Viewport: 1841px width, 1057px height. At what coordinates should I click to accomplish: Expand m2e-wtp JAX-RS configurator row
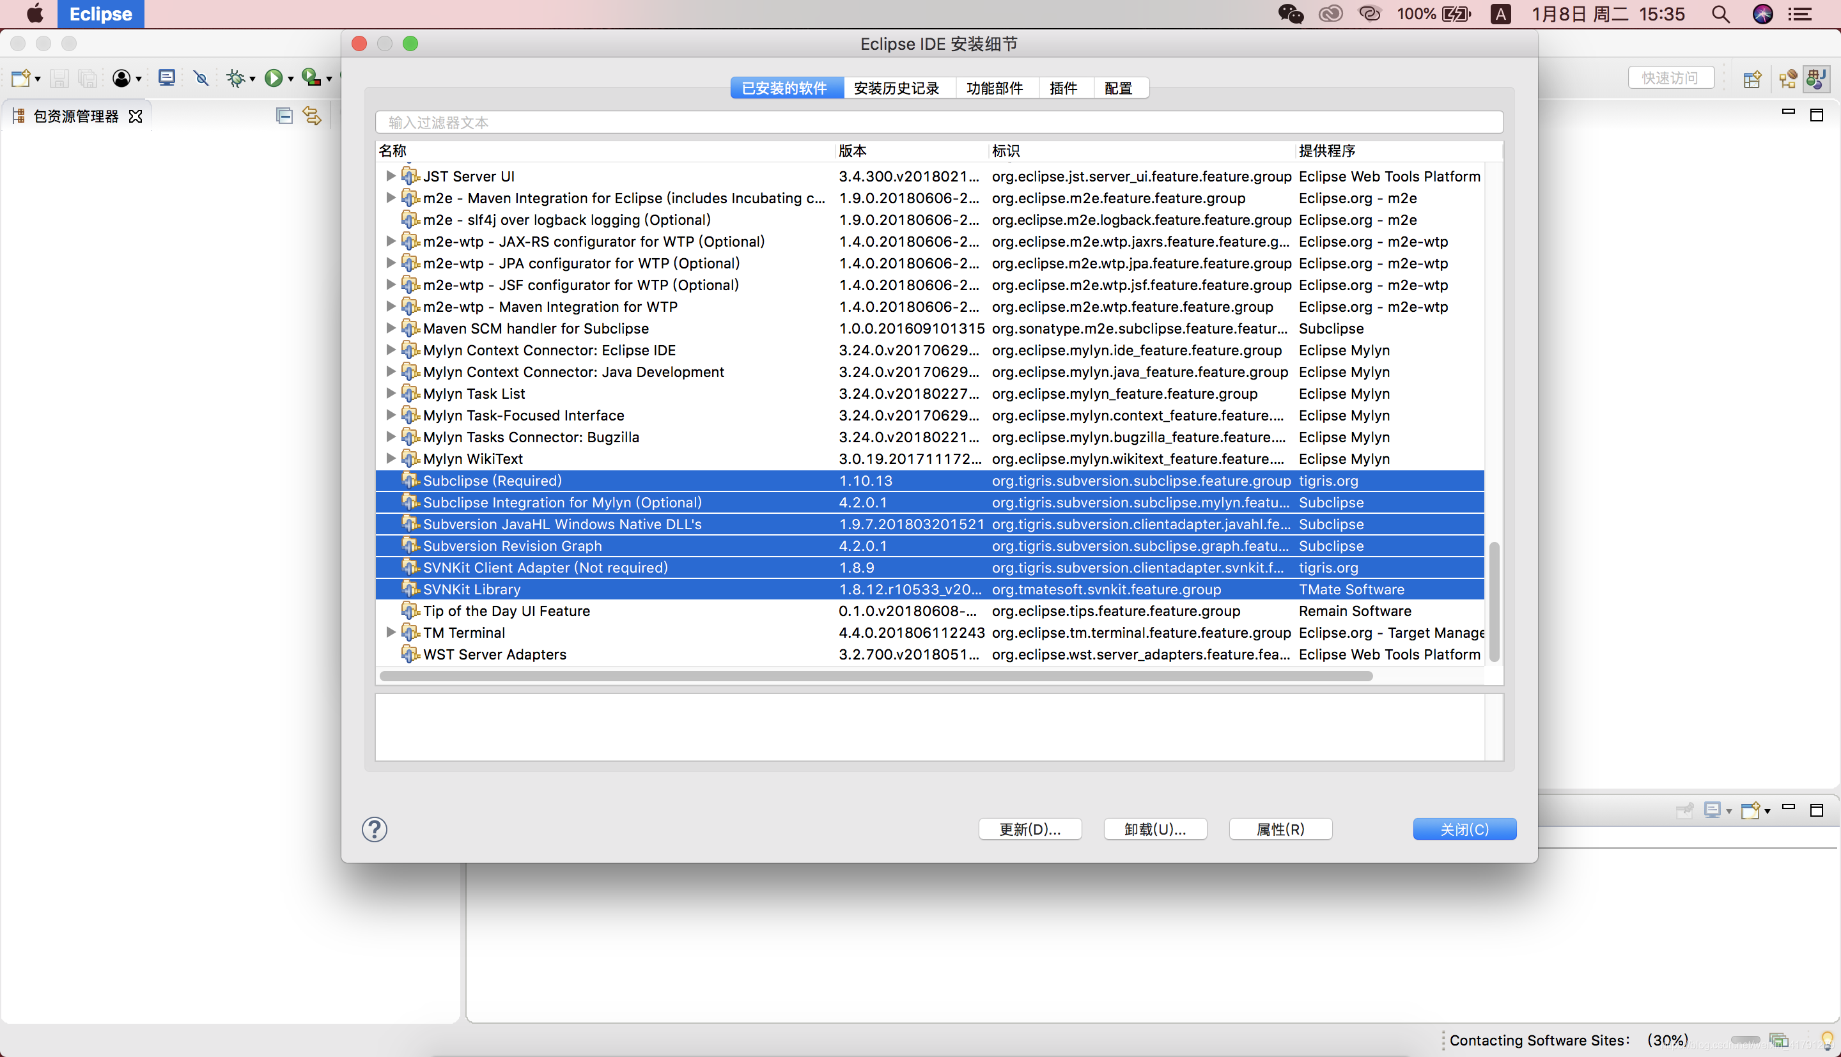(390, 241)
